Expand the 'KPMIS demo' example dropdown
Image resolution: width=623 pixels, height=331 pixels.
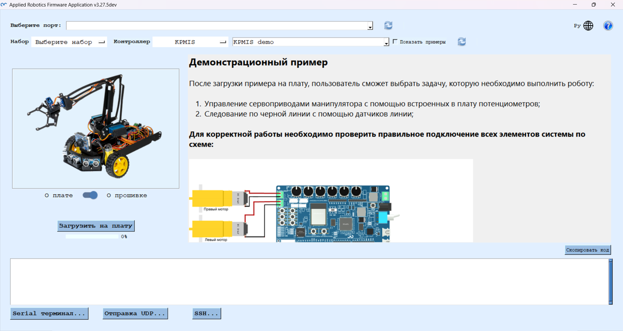pos(386,42)
